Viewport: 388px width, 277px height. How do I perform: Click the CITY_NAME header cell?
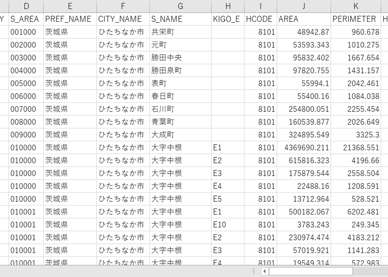pos(123,19)
